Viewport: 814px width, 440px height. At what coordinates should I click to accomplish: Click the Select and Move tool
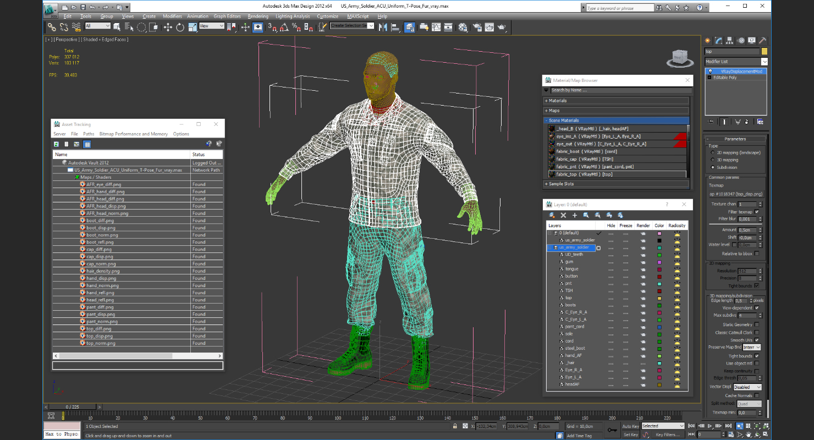coord(168,27)
